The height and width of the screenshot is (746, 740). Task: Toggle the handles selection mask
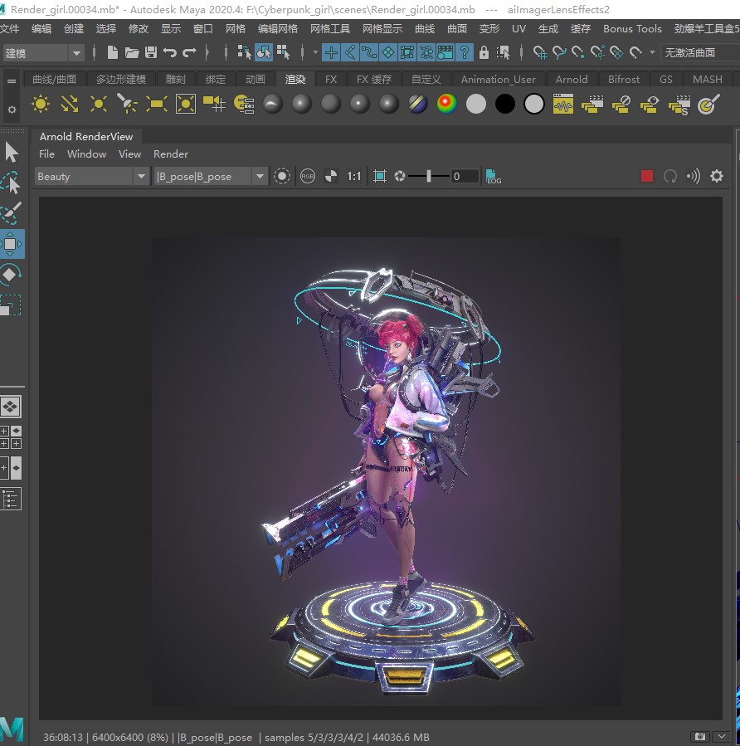[x=331, y=51]
